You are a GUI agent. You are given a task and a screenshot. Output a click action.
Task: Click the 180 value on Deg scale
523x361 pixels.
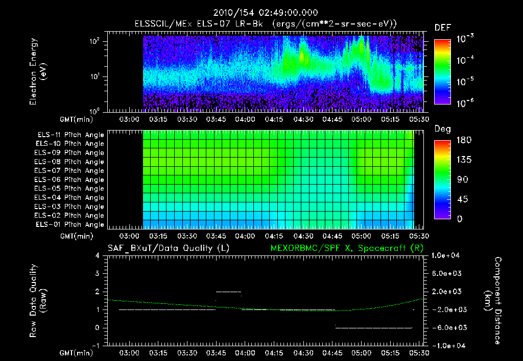(464, 140)
